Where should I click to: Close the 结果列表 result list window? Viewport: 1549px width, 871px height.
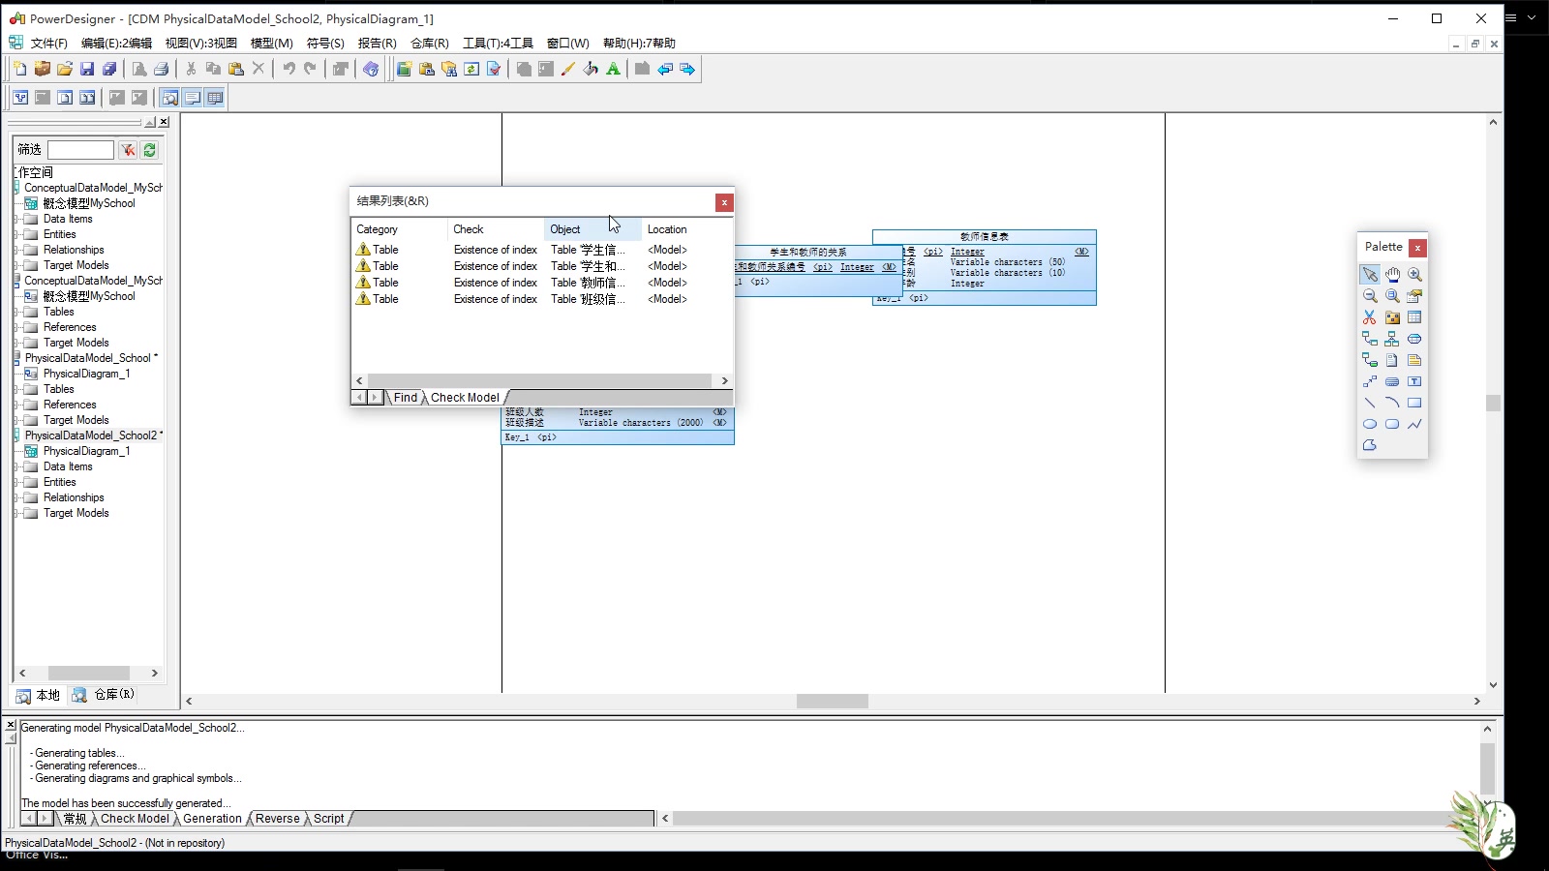coord(724,202)
